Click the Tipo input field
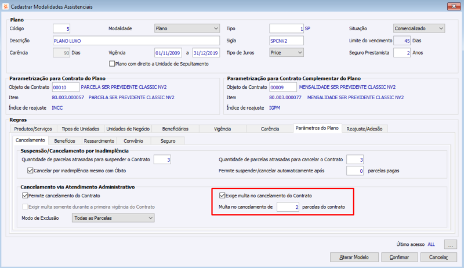This screenshot has height=268, width=464. [287, 28]
